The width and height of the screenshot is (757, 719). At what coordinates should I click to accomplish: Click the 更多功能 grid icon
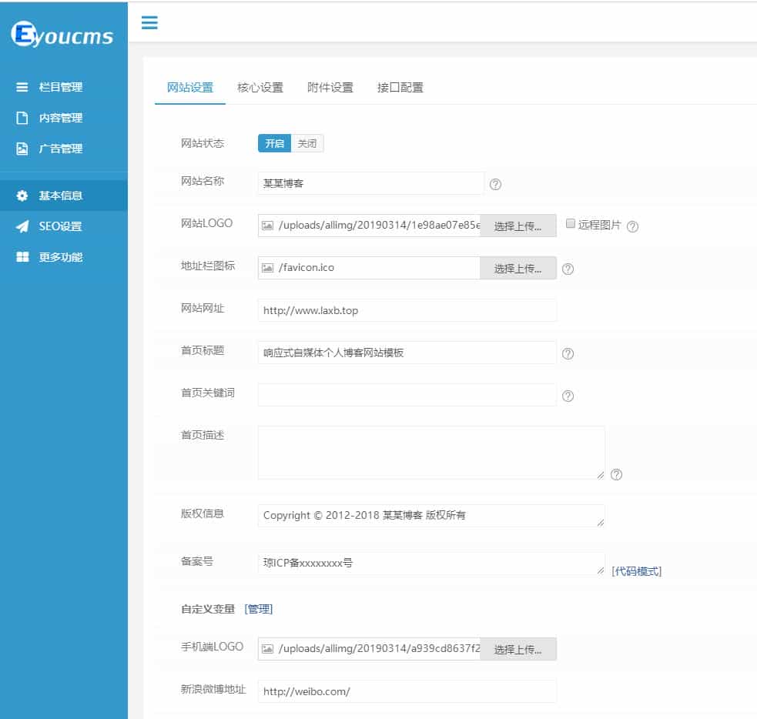pyautogui.click(x=22, y=256)
